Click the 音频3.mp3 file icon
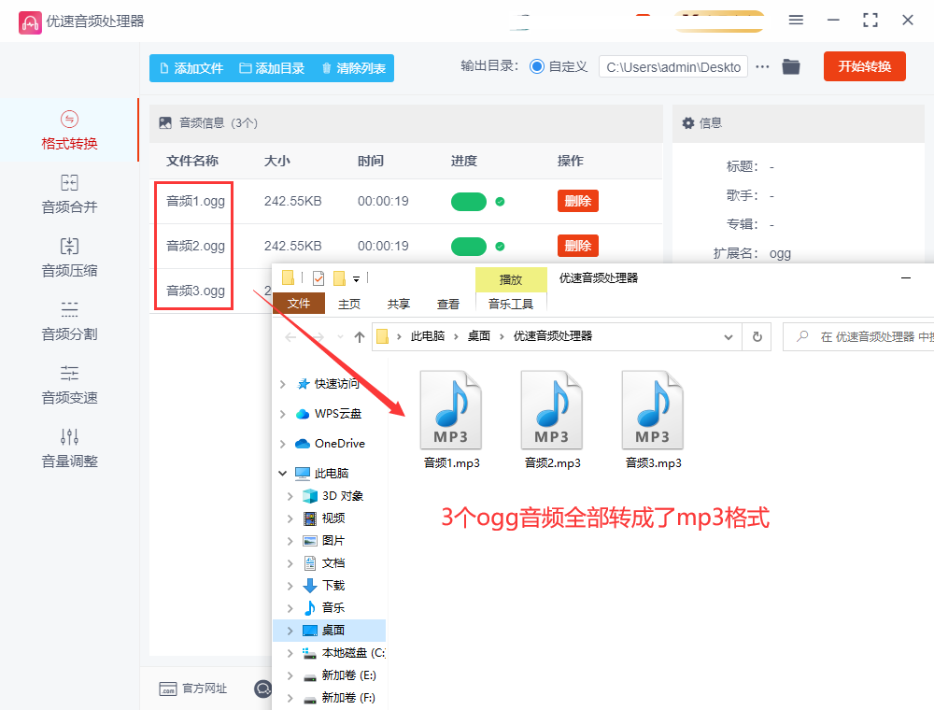 coord(652,410)
